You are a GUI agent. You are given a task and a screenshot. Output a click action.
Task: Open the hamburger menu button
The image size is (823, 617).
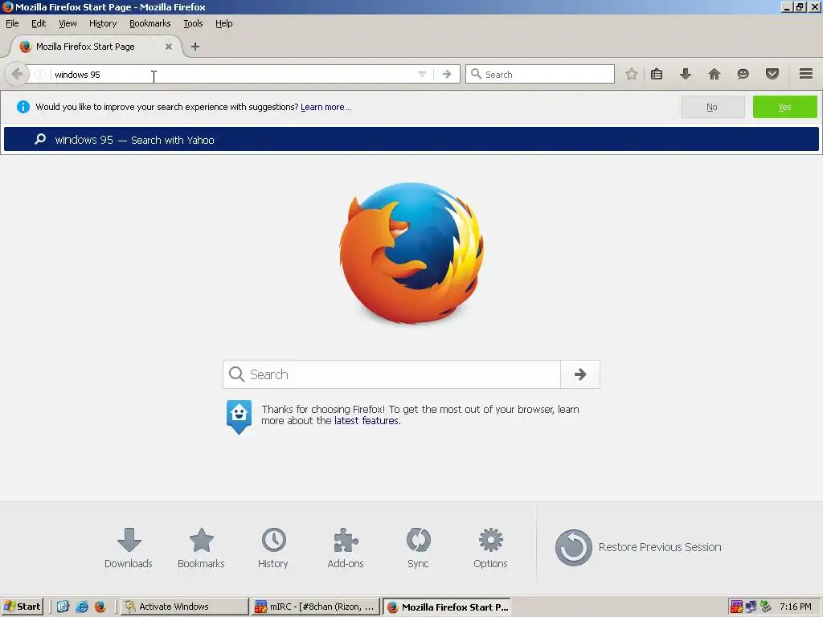point(806,74)
